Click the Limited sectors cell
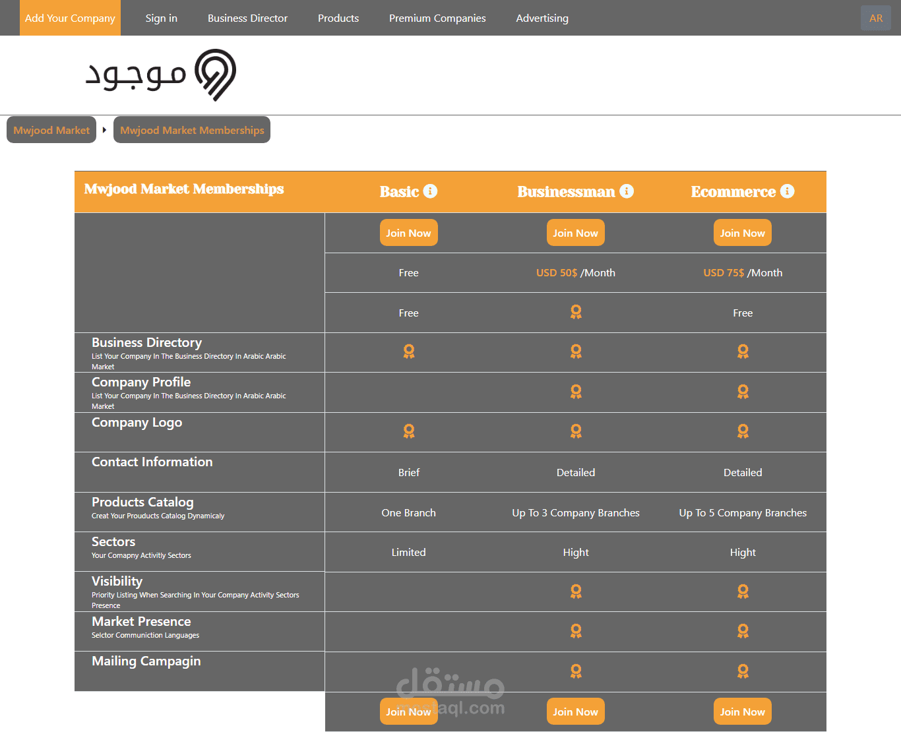This screenshot has height=732, width=901. 409,553
